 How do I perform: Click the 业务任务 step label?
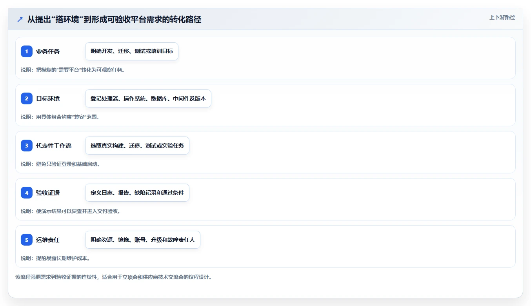48,51
